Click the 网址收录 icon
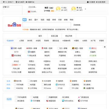The image size is (109, 109). [28, 55]
